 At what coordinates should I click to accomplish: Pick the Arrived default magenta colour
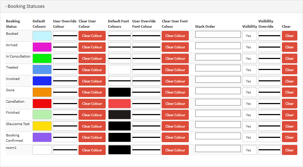click(42, 47)
